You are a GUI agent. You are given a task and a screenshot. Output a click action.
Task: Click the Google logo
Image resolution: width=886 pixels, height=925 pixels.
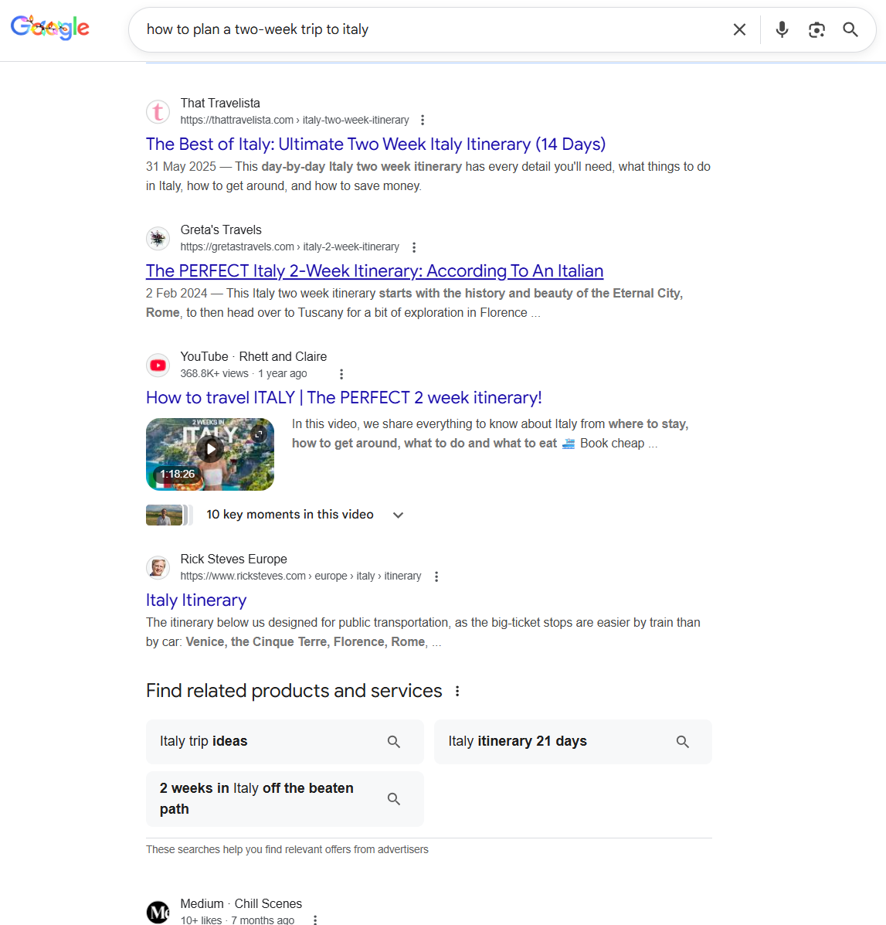click(49, 28)
